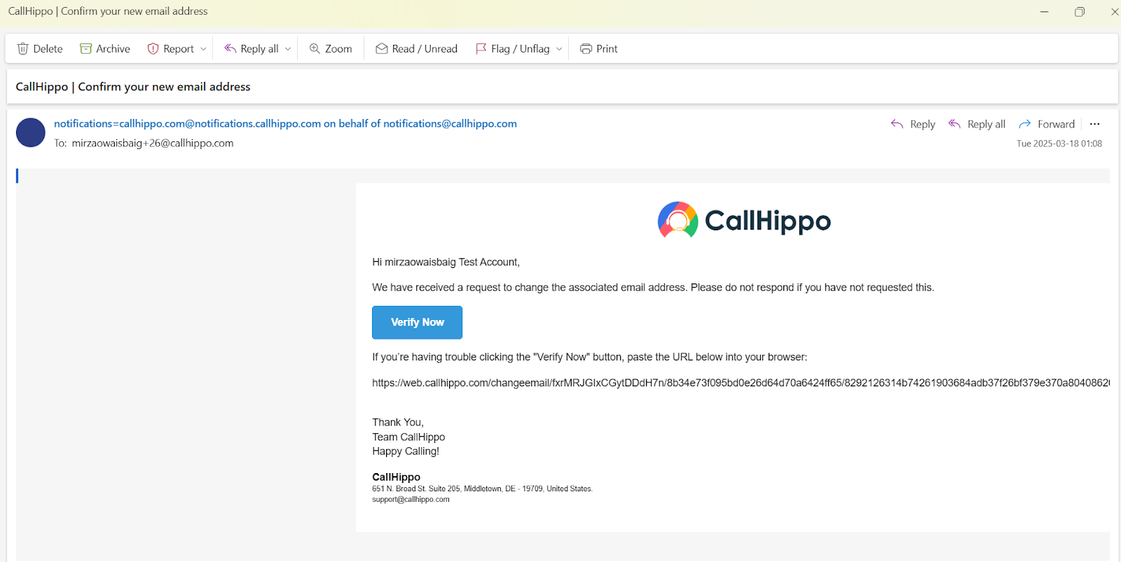The height and width of the screenshot is (562, 1121).
Task: Click the greeting line 'Hi mirzaowaisbaig Test Account'
Action: pyautogui.click(x=446, y=262)
